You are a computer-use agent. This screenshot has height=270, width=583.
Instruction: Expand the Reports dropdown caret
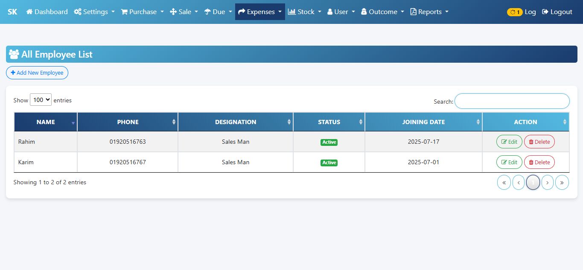coord(447,12)
